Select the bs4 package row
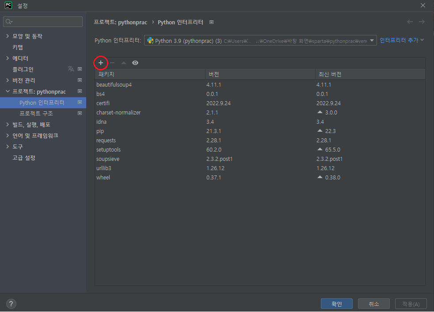434x312 pixels. click(x=260, y=94)
